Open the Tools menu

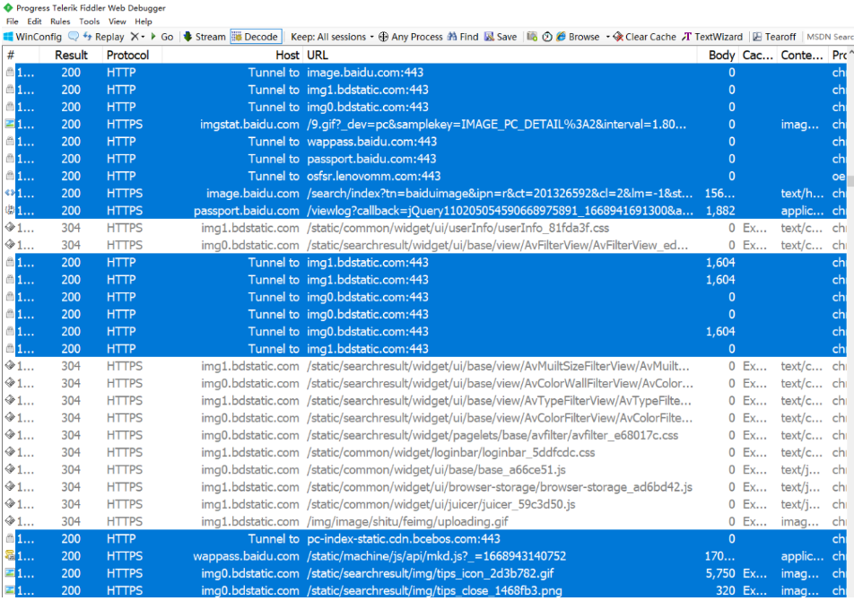[x=90, y=22]
